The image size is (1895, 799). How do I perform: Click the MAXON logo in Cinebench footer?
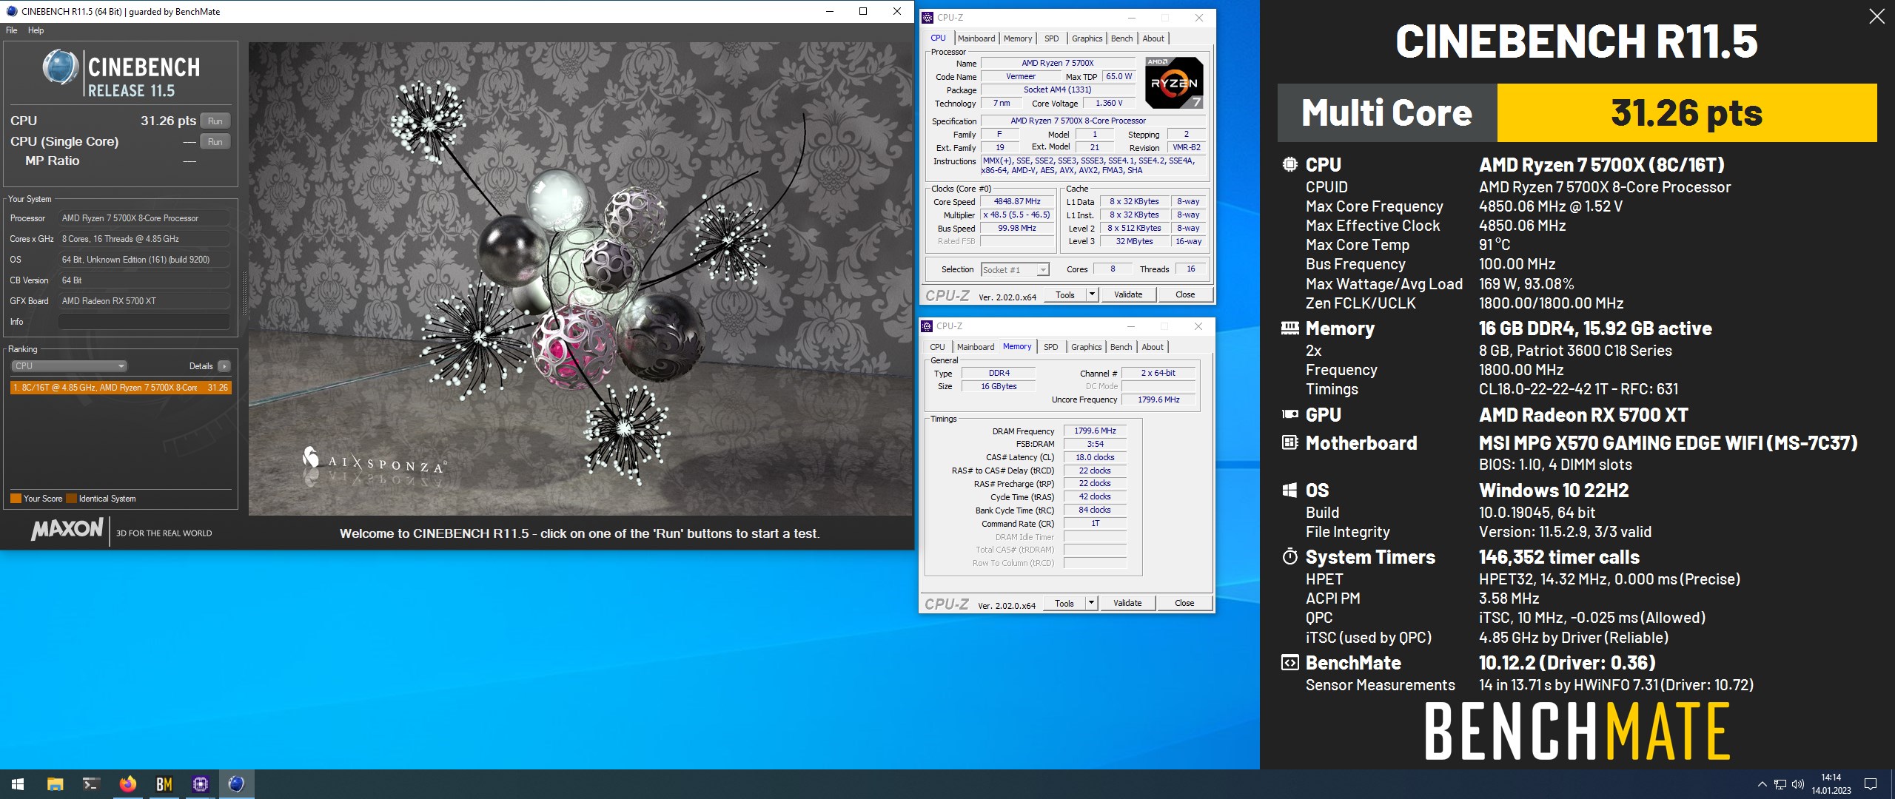point(67,529)
